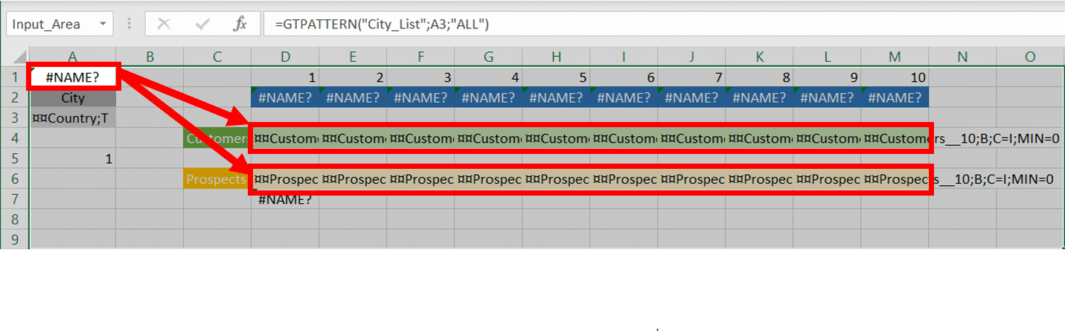The height and width of the screenshot is (331, 1065).
Task: Select the gray City cell
Action: pyautogui.click(x=73, y=97)
